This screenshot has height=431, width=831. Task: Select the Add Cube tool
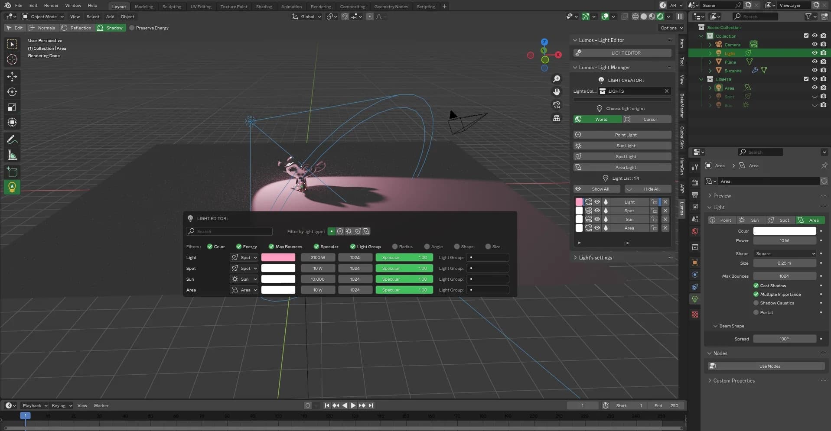coord(12,172)
